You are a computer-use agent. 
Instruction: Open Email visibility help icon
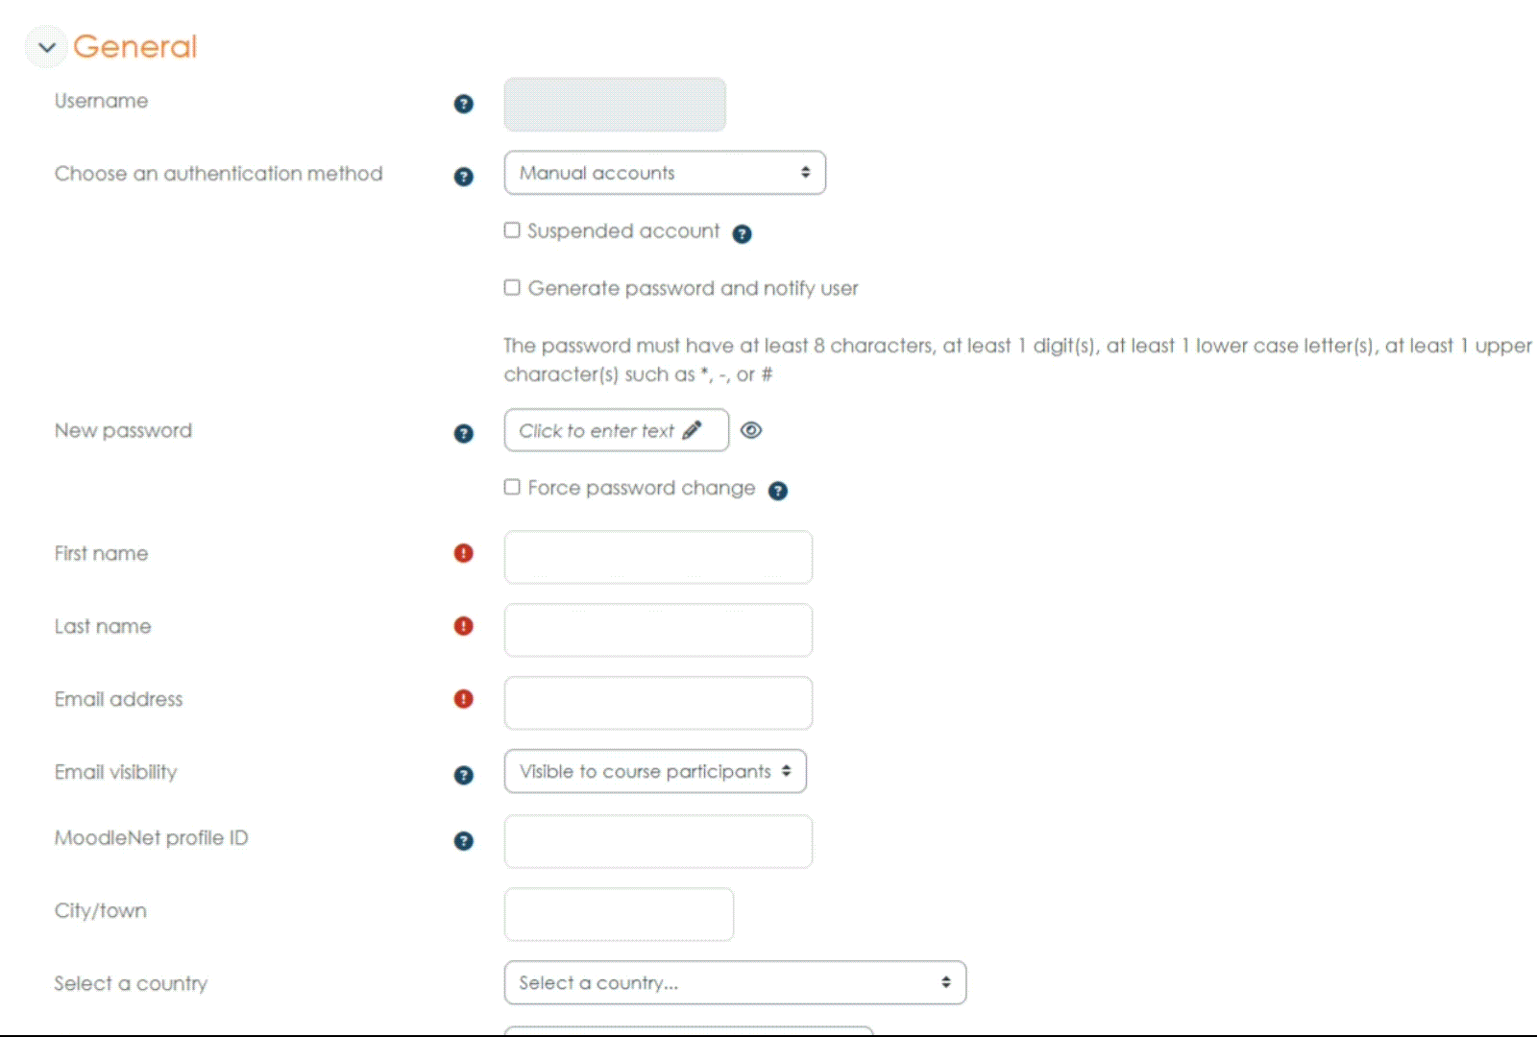pyautogui.click(x=463, y=776)
